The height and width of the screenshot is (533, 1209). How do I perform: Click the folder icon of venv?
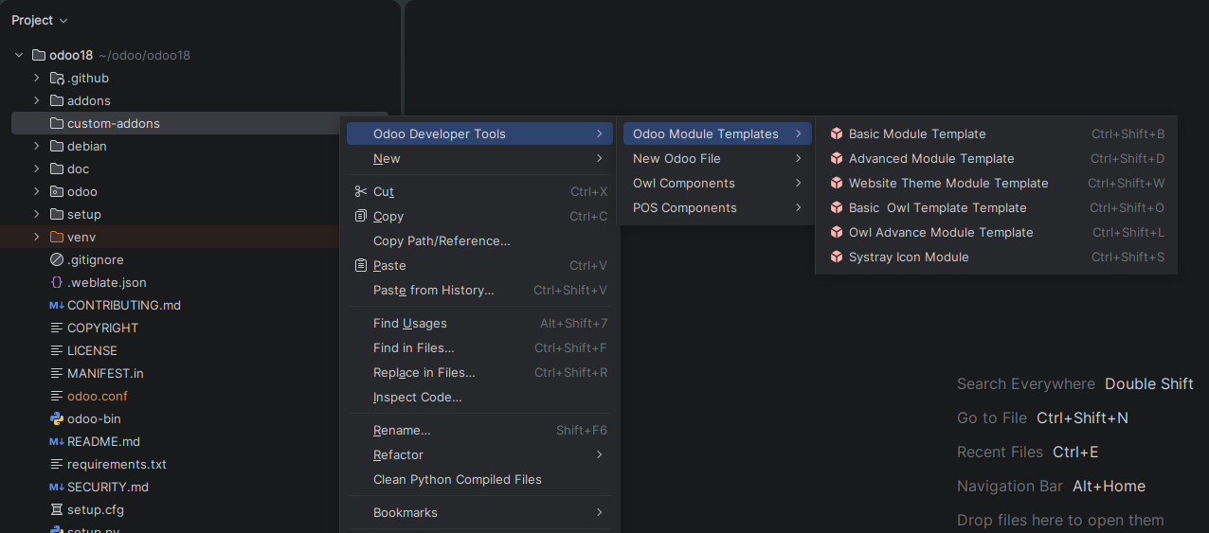coord(57,237)
